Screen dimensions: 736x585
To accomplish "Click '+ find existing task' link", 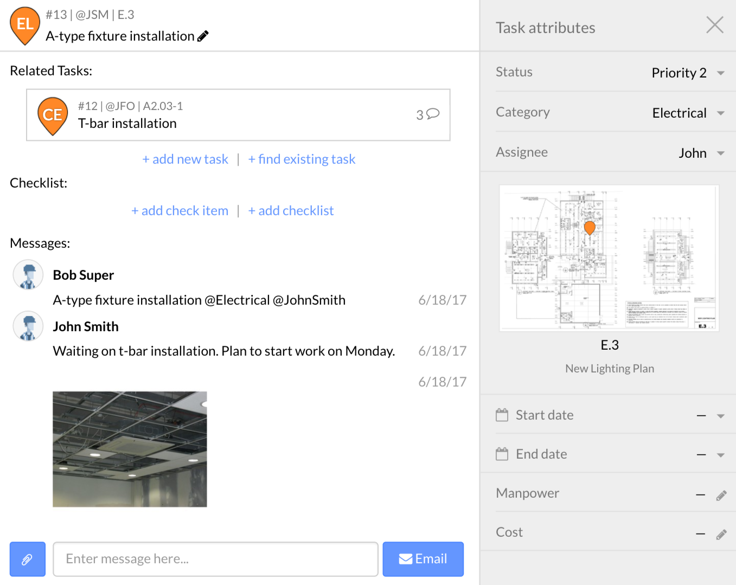I will pyautogui.click(x=302, y=159).
